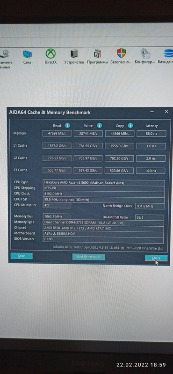This screenshot has height=374, width=173.
Task: Select L3 Cache Read value 553.77 GB/s
Action: click(x=57, y=170)
